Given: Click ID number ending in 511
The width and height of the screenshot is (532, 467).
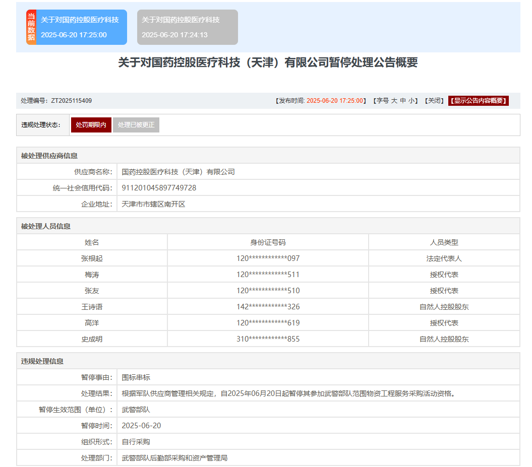Looking at the screenshot, I should (x=268, y=275).
